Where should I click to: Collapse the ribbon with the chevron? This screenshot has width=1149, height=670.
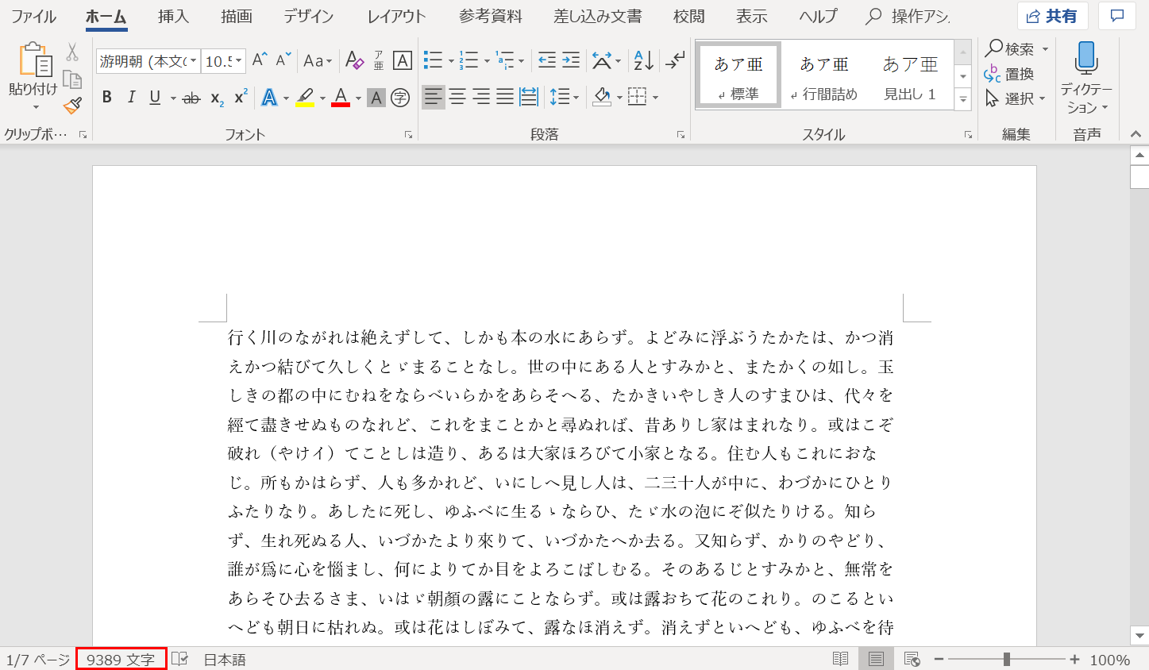(x=1136, y=134)
